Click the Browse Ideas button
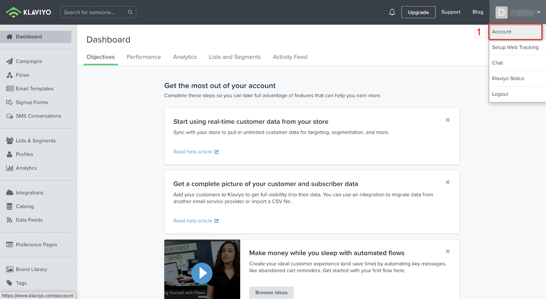The height and width of the screenshot is (299, 546). pos(271,293)
